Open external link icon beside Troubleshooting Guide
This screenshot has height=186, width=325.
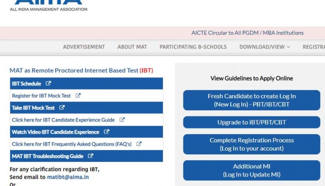point(91,156)
